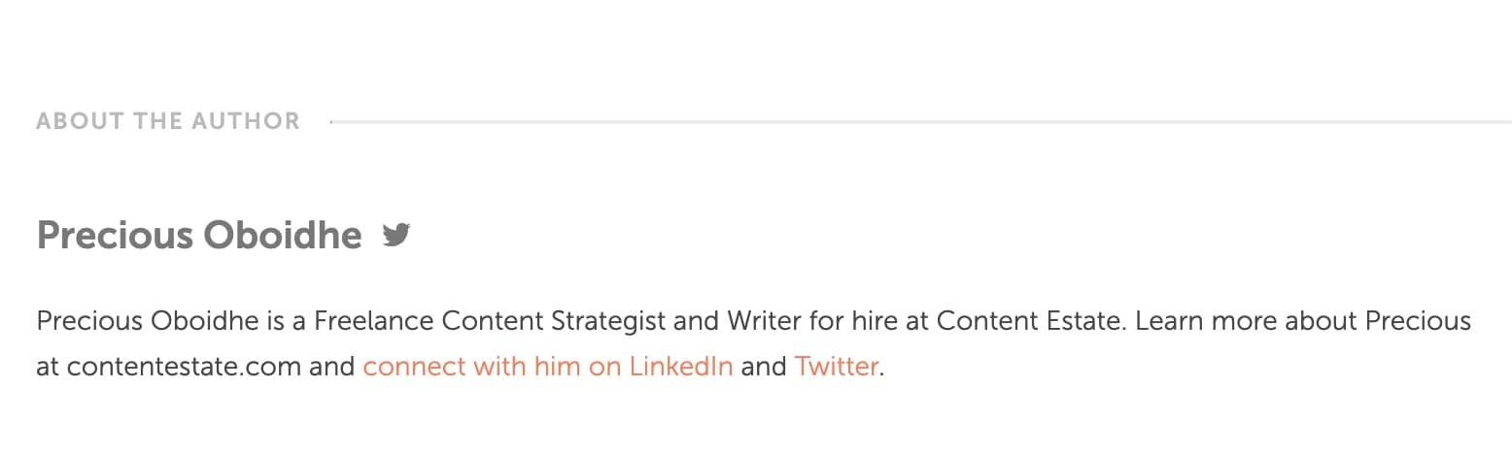Image resolution: width=1512 pixels, height=454 pixels.
Task: Open the Twitter bird icon beside author name
Action: [x=396, y=235]
